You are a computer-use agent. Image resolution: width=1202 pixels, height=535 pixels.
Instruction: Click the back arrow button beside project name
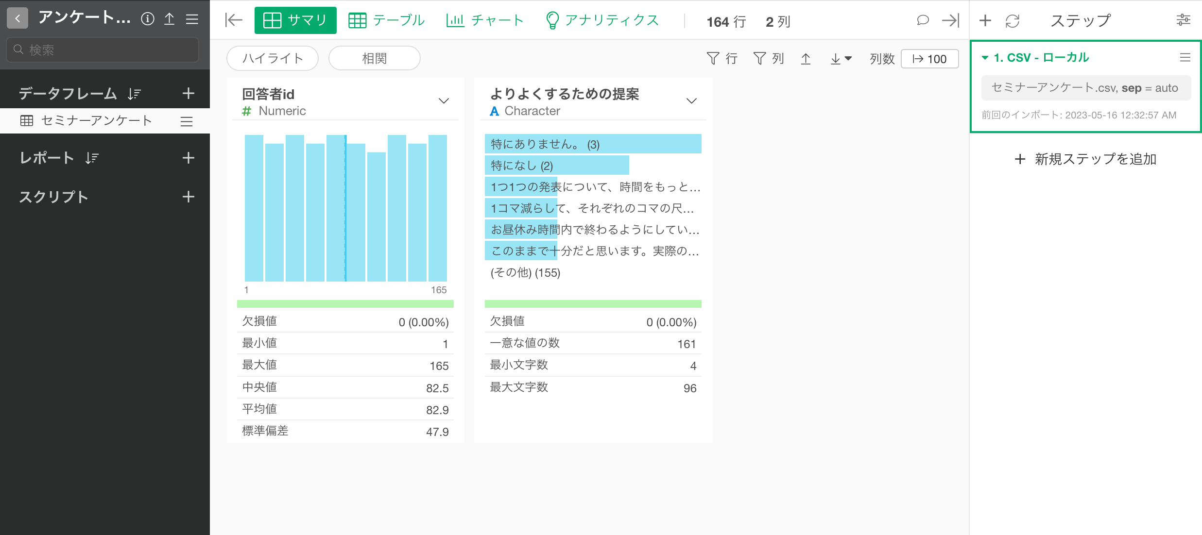pos(17,19)
